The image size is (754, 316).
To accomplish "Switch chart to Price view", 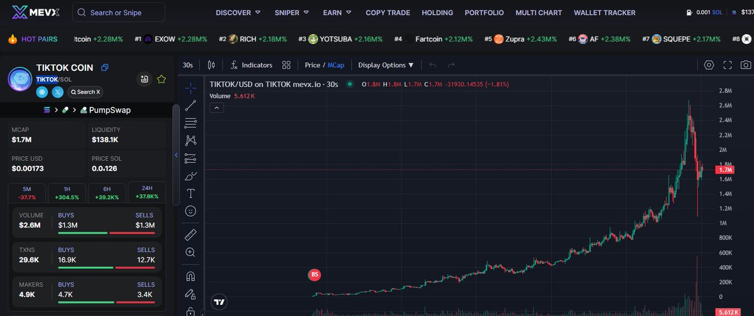I will (312, 65).
